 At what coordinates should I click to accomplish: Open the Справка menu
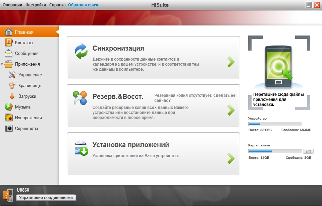[x=57, y=5]
